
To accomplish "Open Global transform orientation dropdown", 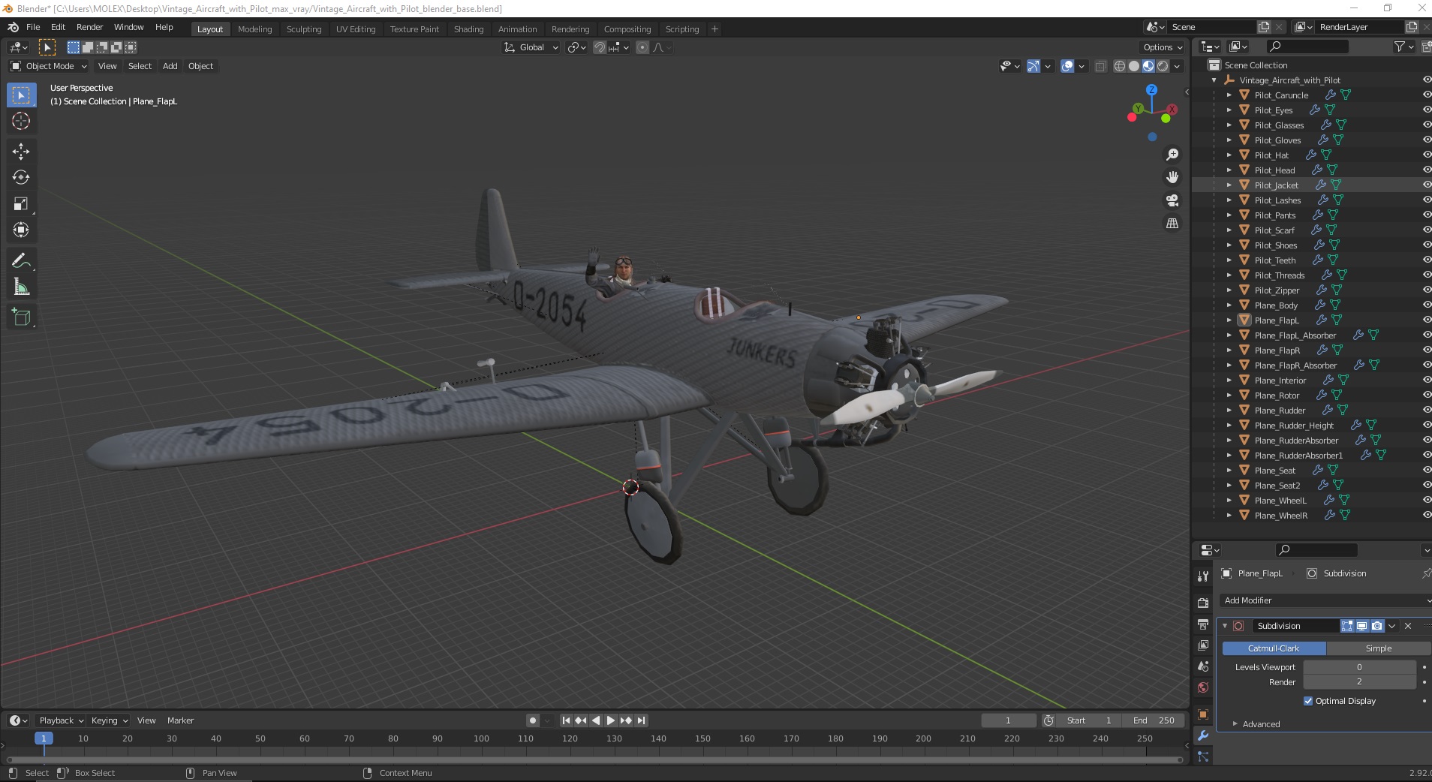I will (531, 47).
